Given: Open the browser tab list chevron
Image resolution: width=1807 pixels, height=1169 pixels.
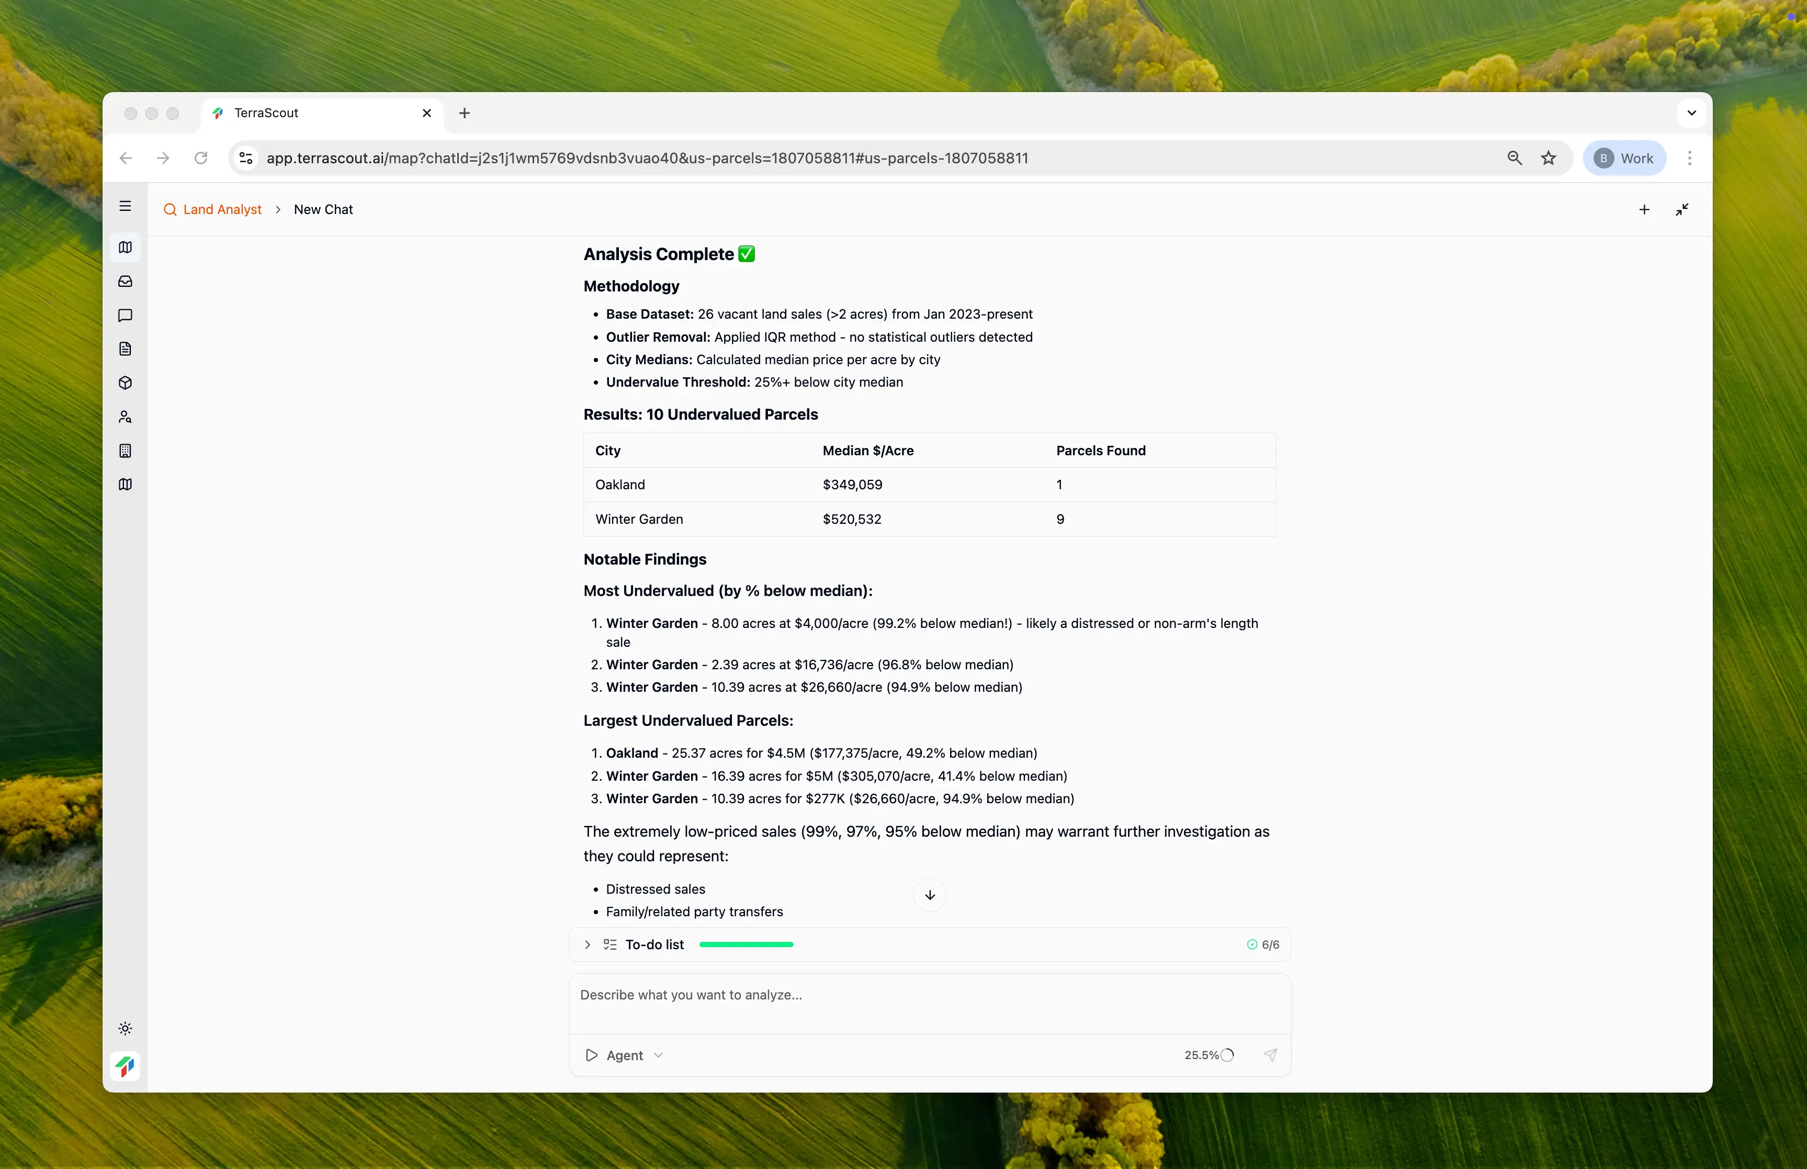Looking at the screenshot, I should coord(1691,113).
